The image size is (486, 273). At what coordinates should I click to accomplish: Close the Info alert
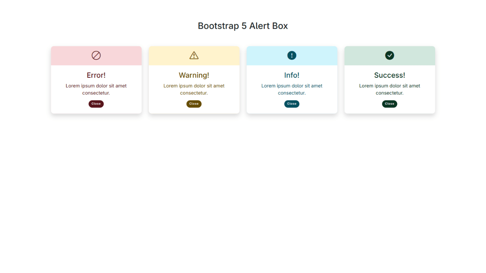[x=292, y=104]
